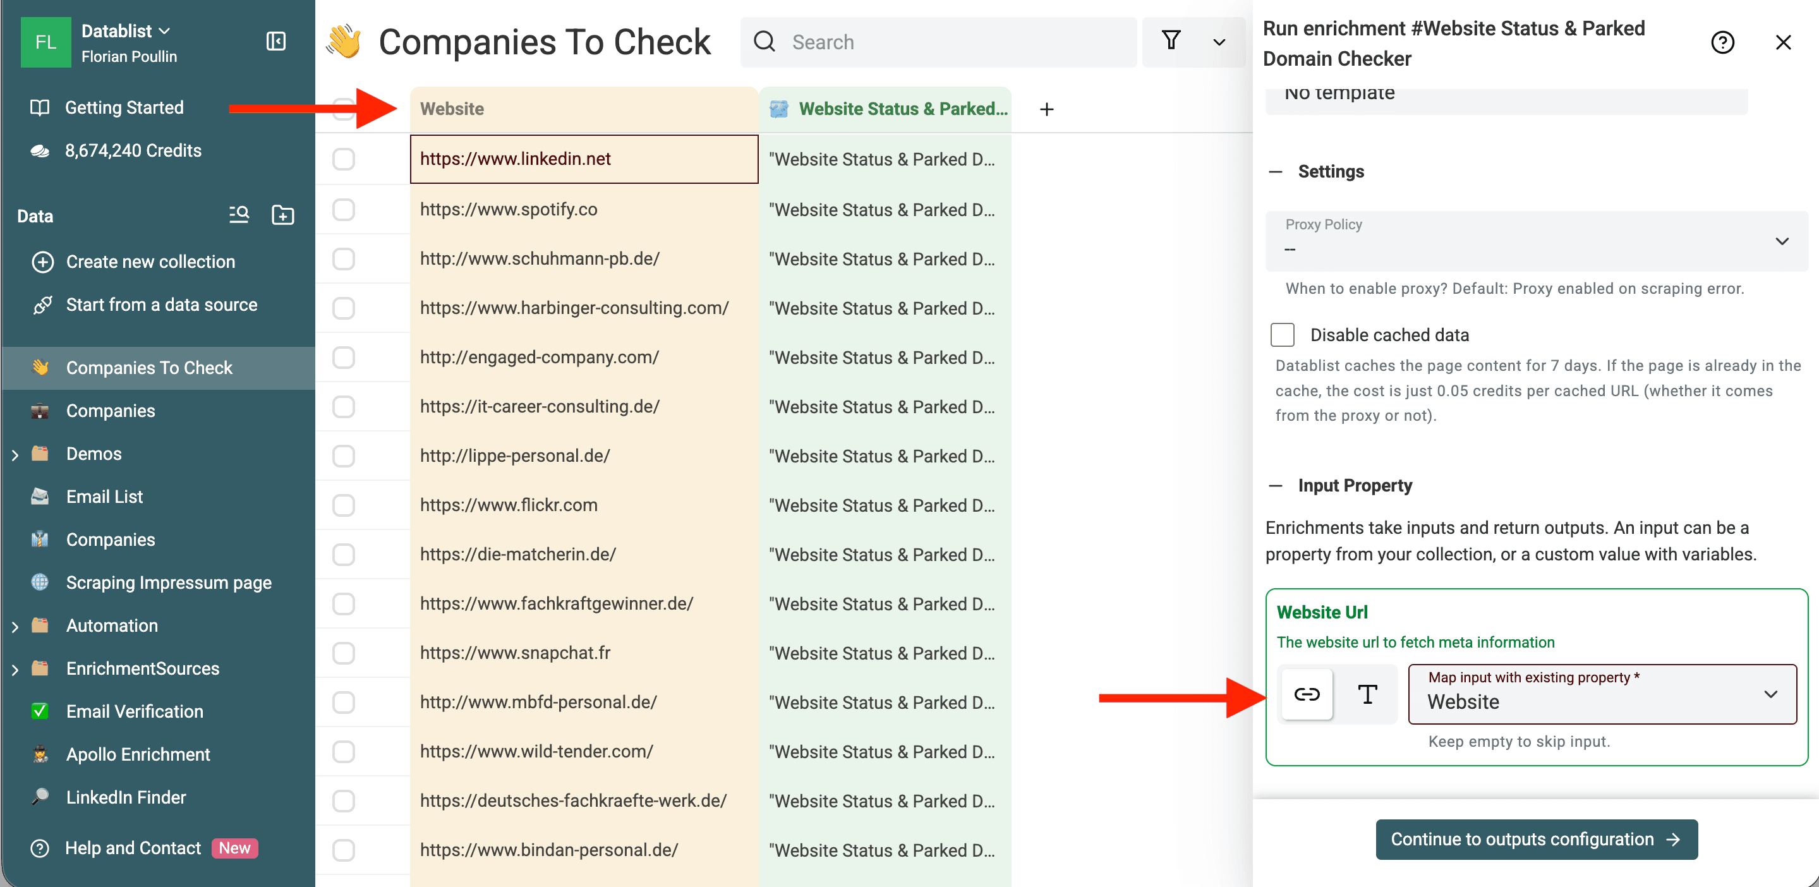Click Create new collection

150,262
